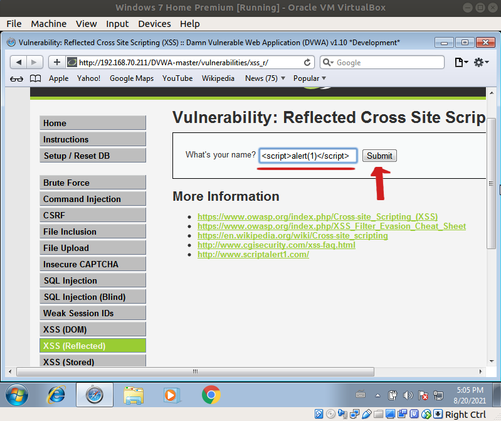
Task: Open the VirtualBox Input menu
Action: click(x=117, y=24)
